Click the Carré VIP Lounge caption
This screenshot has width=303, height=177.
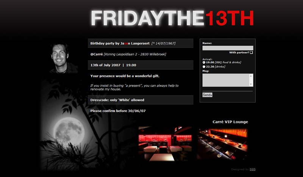click(230, 122)
